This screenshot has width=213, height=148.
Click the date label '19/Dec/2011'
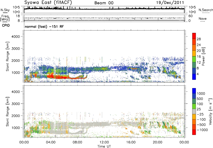click(170, 3)
